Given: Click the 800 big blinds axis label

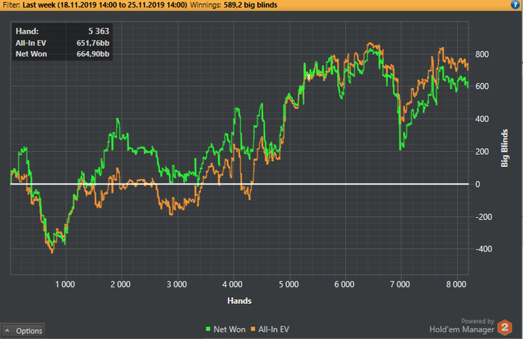Looking at the screenshot, I should (482, 55).
